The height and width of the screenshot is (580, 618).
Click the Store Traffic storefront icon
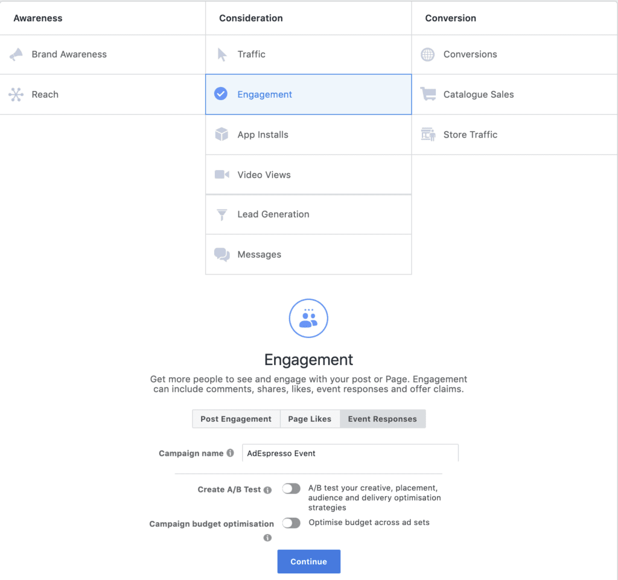click(x=427, y=134)
